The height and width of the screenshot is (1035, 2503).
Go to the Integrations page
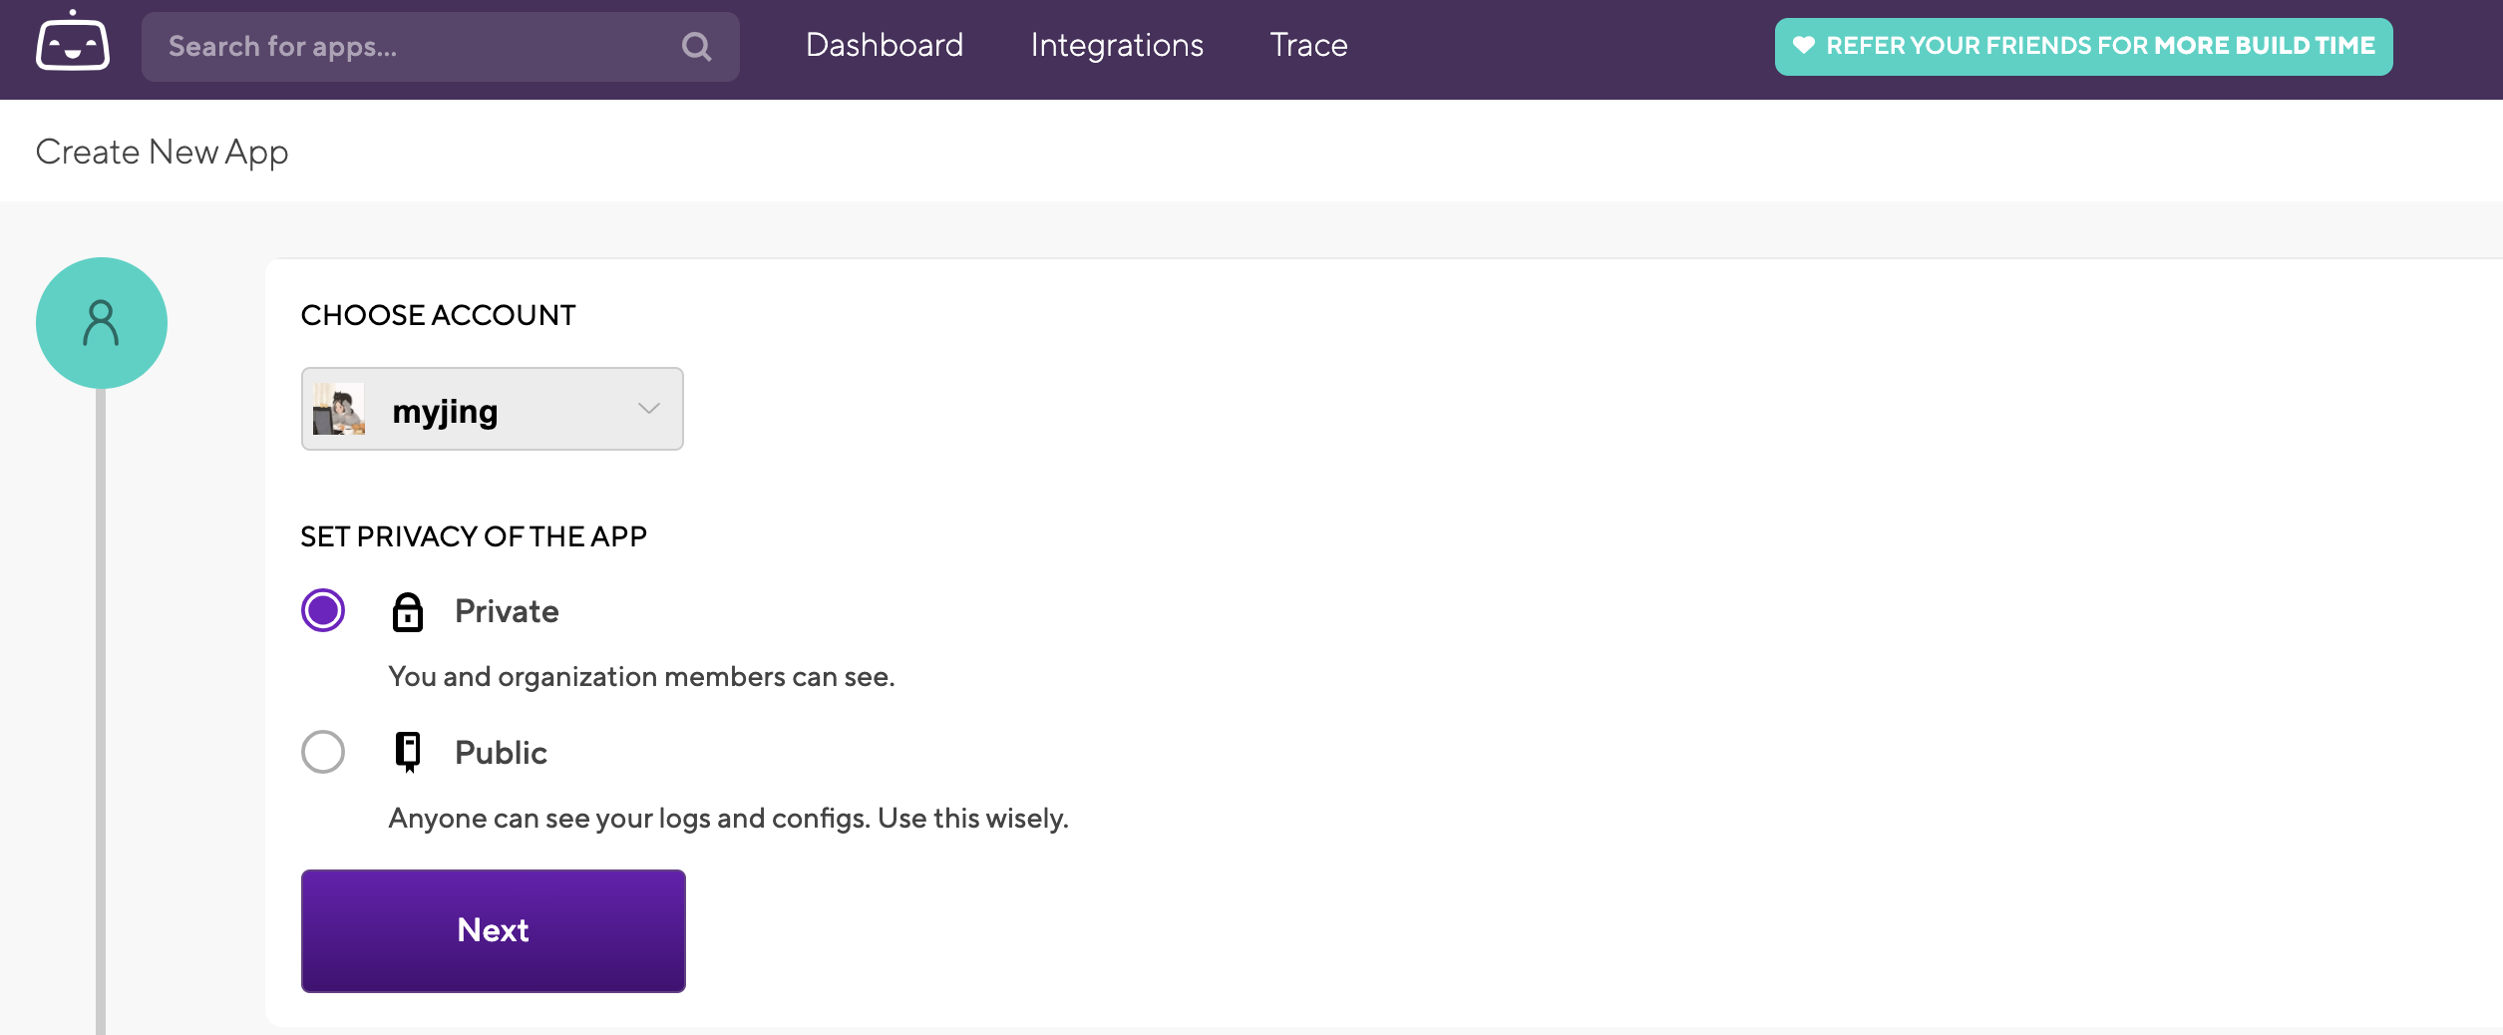[1117, 46]
